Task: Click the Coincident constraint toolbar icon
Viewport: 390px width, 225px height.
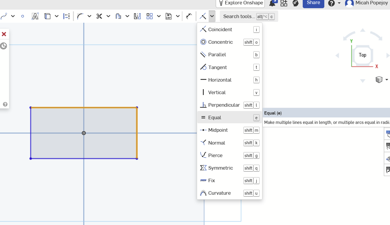Action: coord(203,16)
